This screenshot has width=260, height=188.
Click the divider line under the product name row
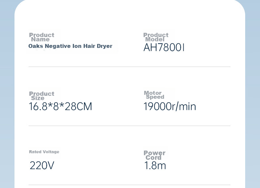[x=129, y=67]
